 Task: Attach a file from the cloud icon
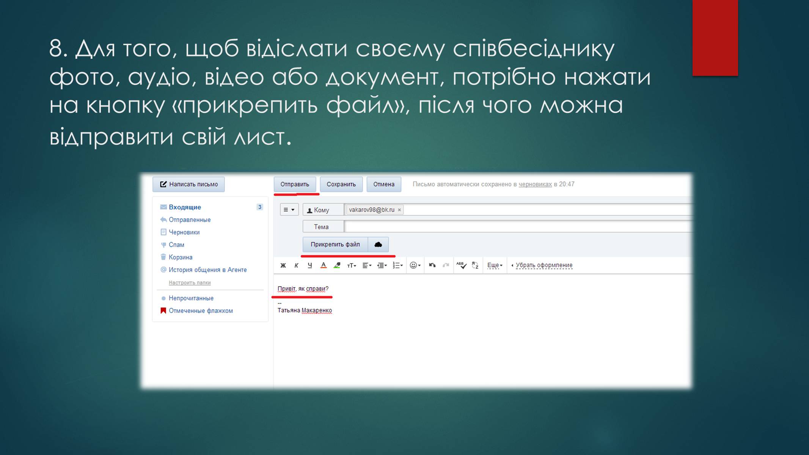coord(378,245)
